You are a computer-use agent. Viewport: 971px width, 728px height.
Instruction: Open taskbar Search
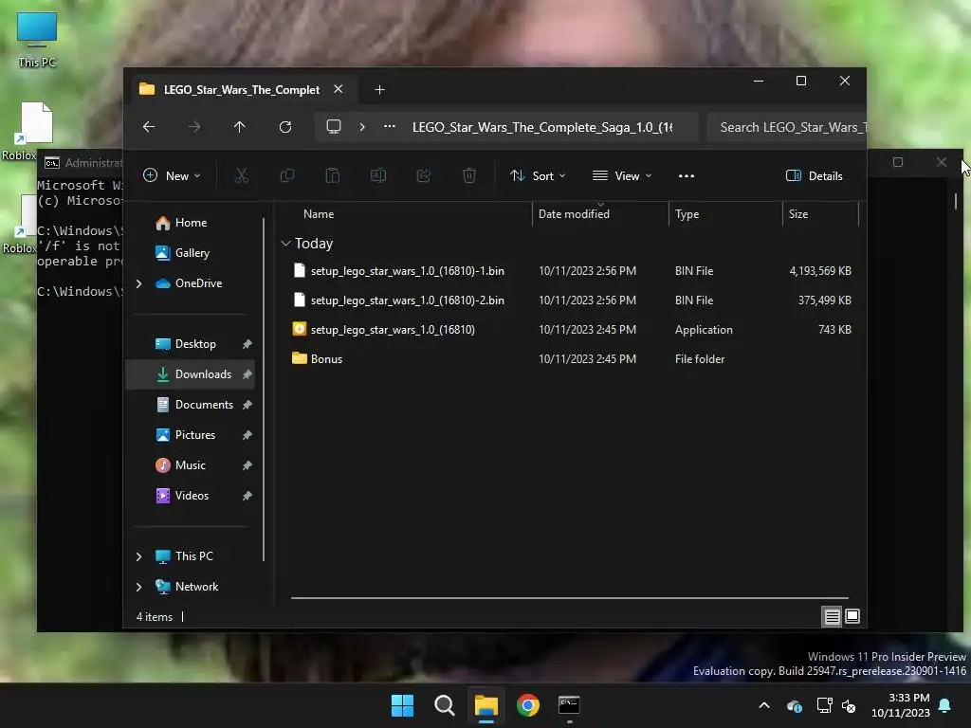445,705
